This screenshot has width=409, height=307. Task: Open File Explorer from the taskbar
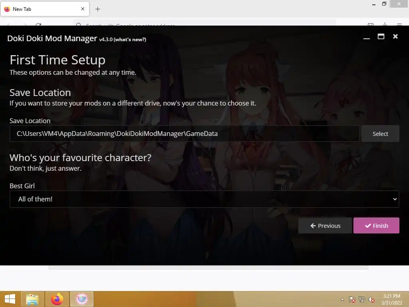32,299
